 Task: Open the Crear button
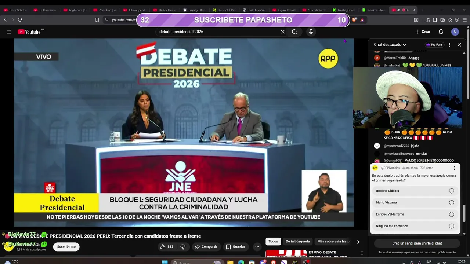pos(423,32)
